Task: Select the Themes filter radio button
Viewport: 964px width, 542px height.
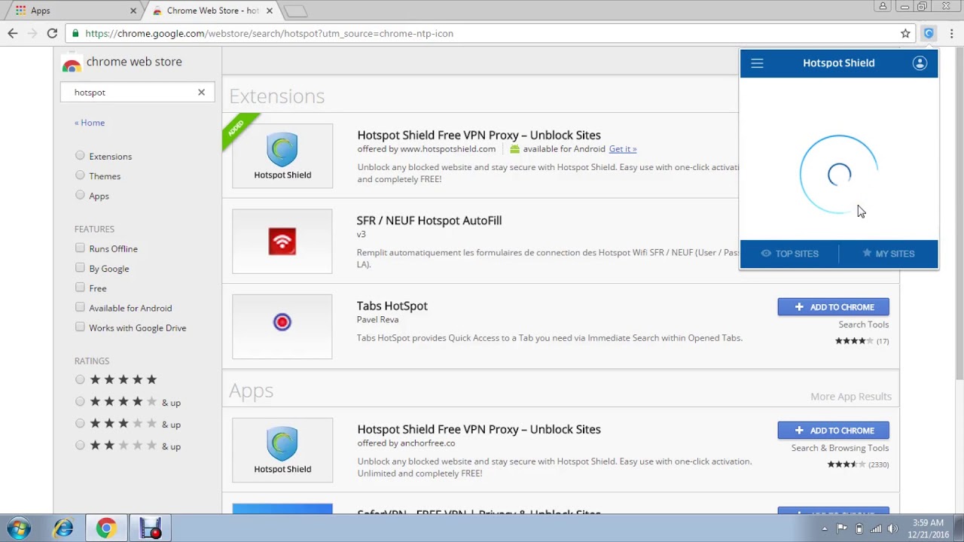Action: point(80,175)
